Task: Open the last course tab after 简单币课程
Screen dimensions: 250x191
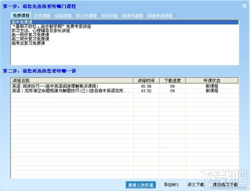Action: [160, 16]
